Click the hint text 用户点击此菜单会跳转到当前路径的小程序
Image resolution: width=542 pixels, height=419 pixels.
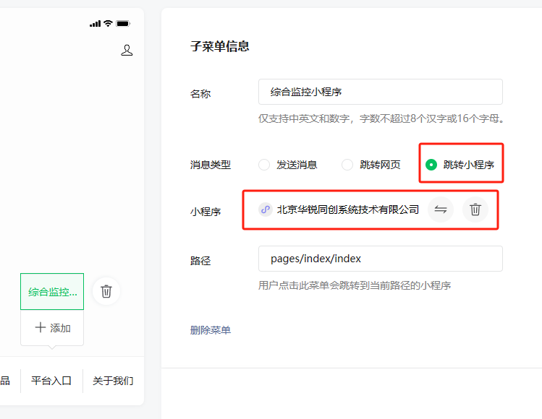(355, 285)
